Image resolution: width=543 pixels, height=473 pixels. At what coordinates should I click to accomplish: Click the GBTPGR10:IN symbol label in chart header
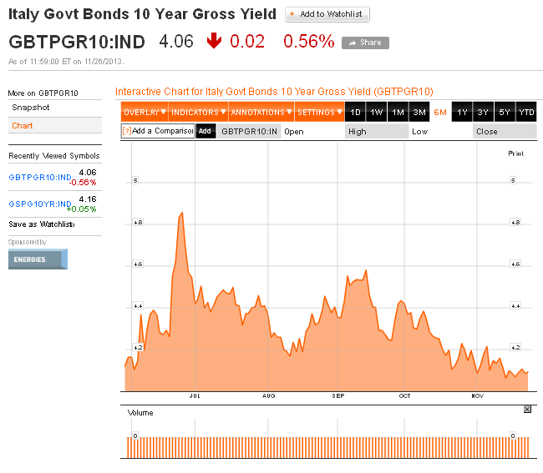click(249, 132)
